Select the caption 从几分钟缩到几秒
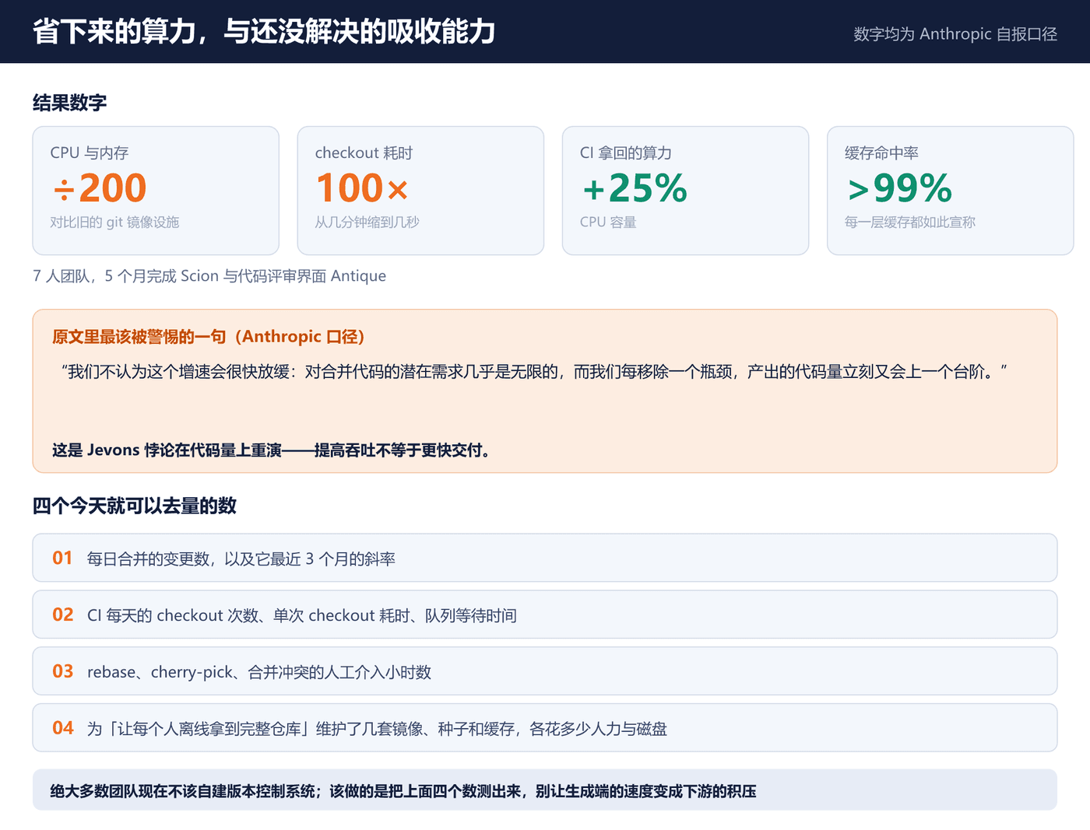The image size is (1090, 830). coord(367,222)
